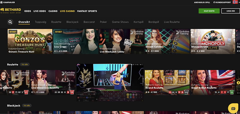This screenshot has height=114, width=240.
Task: Switch to the Toppvalg tab
Action: (x=40, y=22)
